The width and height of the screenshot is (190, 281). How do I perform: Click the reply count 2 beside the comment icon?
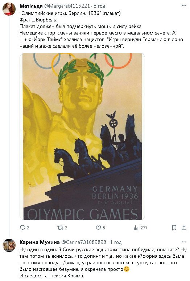[x=28, y=228]
